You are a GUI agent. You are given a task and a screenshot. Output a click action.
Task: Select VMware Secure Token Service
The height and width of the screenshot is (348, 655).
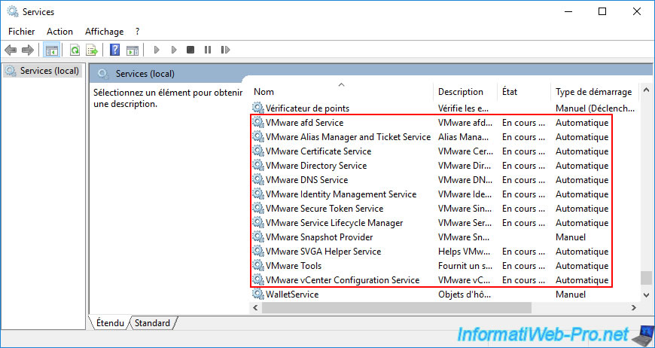[444, 209]
